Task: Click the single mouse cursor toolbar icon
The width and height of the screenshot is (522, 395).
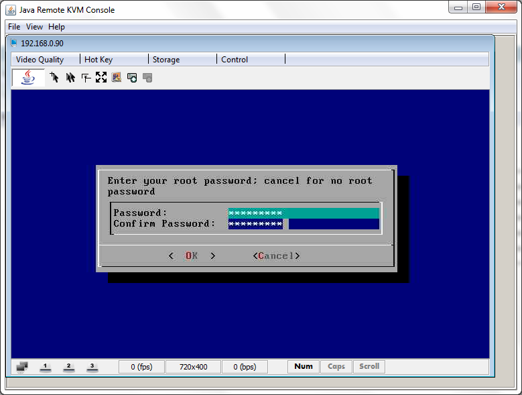Action: pyautogui.click(x=54, y=78)
